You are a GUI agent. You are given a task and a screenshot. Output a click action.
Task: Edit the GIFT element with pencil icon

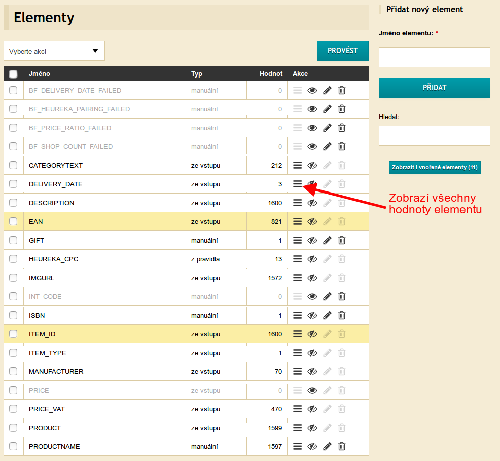tap(327, 240)
